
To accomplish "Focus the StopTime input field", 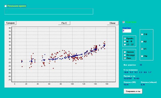I will click(127, 31).
